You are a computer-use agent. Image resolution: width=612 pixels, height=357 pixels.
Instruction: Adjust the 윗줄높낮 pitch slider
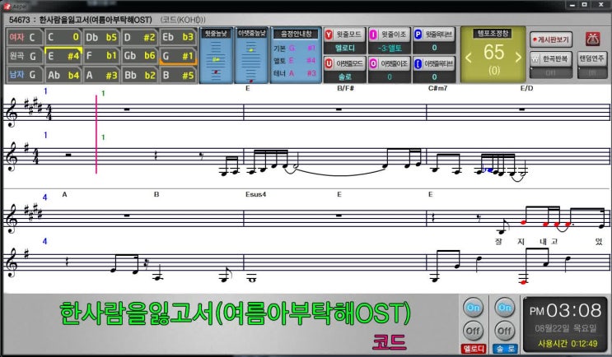(x=215, y=60)
